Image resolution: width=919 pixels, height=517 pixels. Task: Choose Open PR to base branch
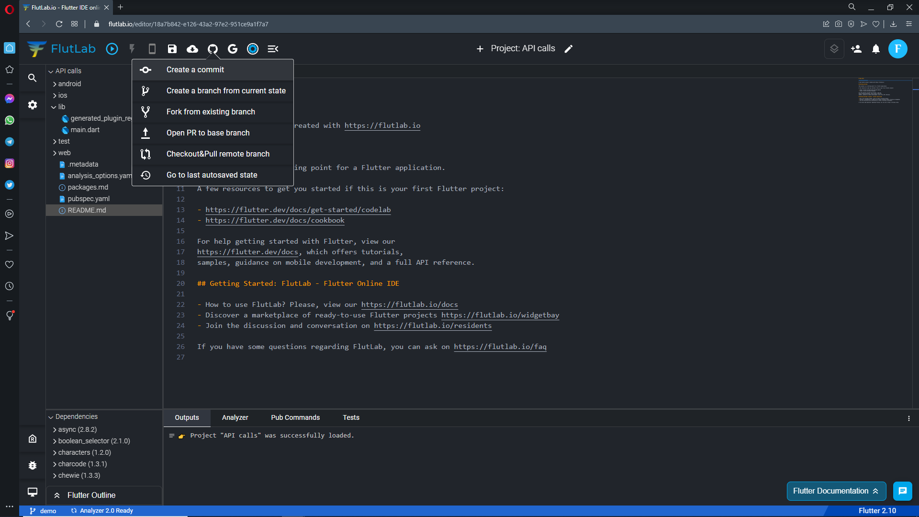[213, 133]
